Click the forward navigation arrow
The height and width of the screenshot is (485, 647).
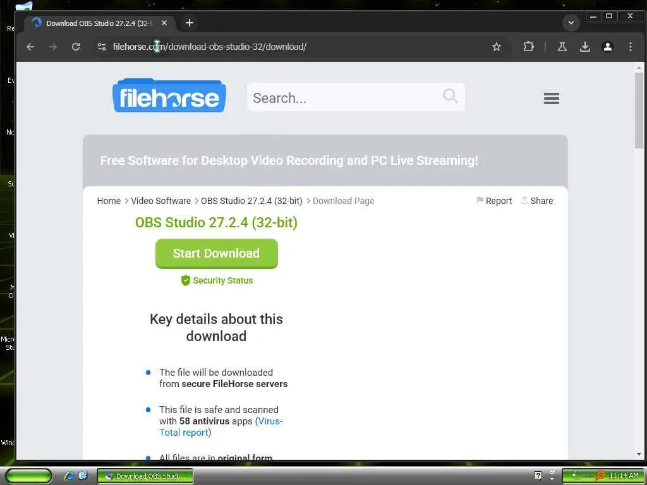coord(53,47)
